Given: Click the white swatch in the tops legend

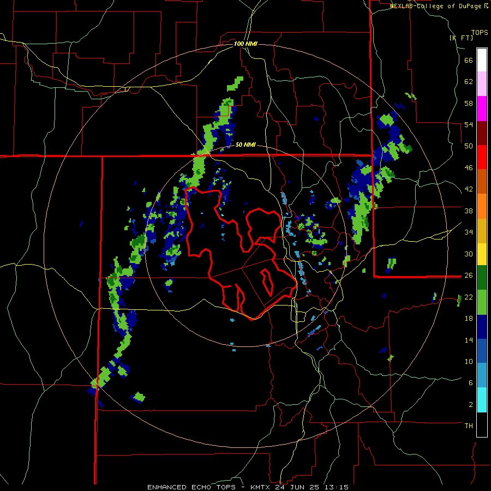Looking at the screenshot, I should pos(482,60).
